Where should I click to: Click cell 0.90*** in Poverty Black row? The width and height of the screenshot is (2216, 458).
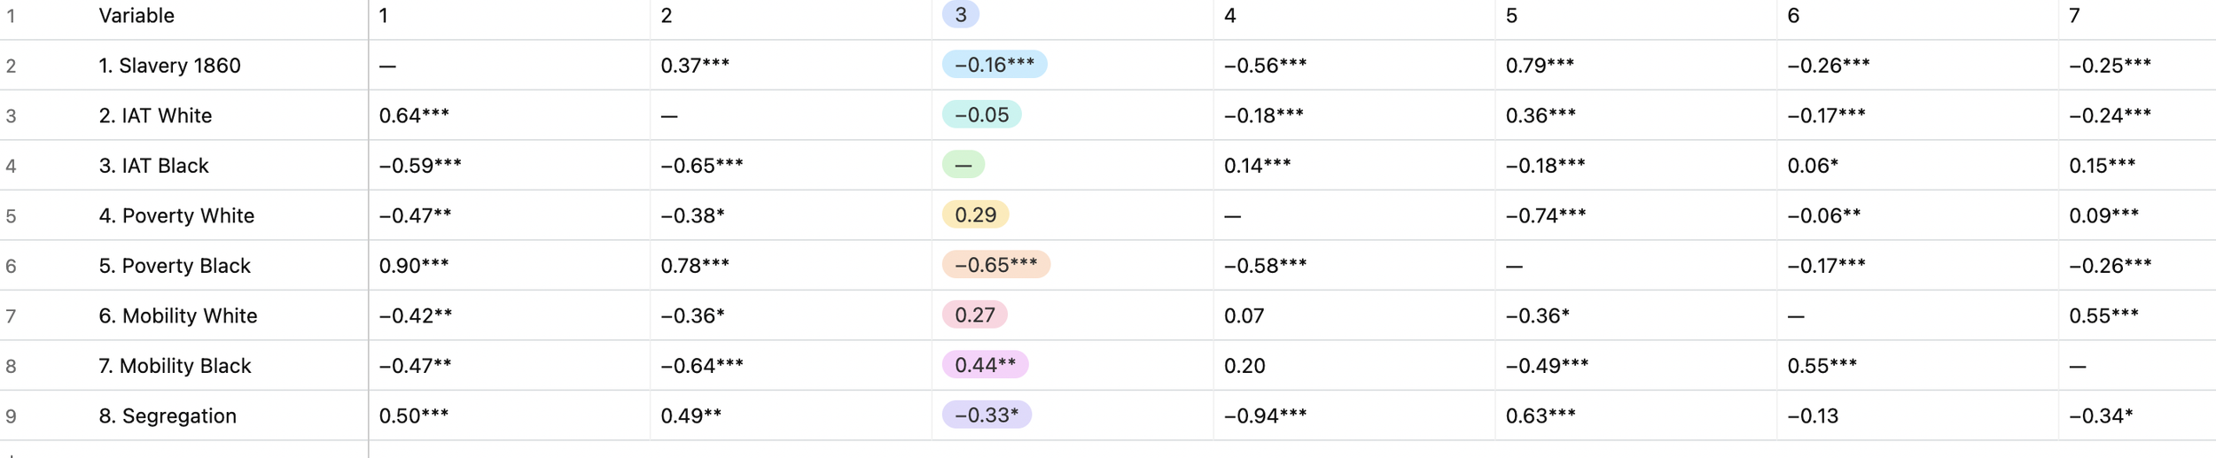pyautogui.click(x=414, y=266)
